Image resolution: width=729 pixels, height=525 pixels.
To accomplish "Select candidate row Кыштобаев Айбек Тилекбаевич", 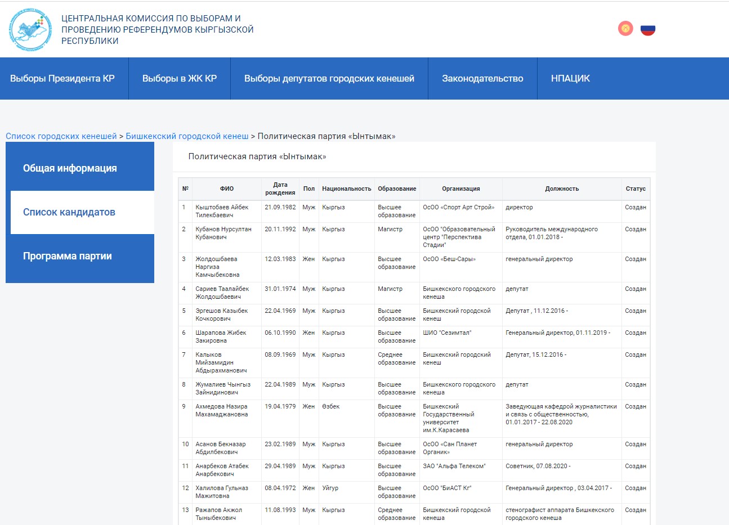I will [x=222, y=211].
